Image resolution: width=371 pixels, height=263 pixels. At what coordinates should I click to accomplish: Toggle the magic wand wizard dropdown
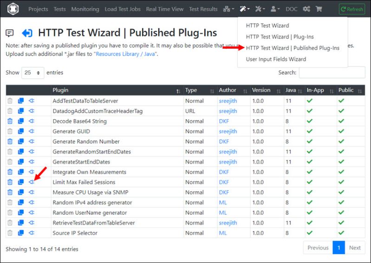tap(244, 9)
